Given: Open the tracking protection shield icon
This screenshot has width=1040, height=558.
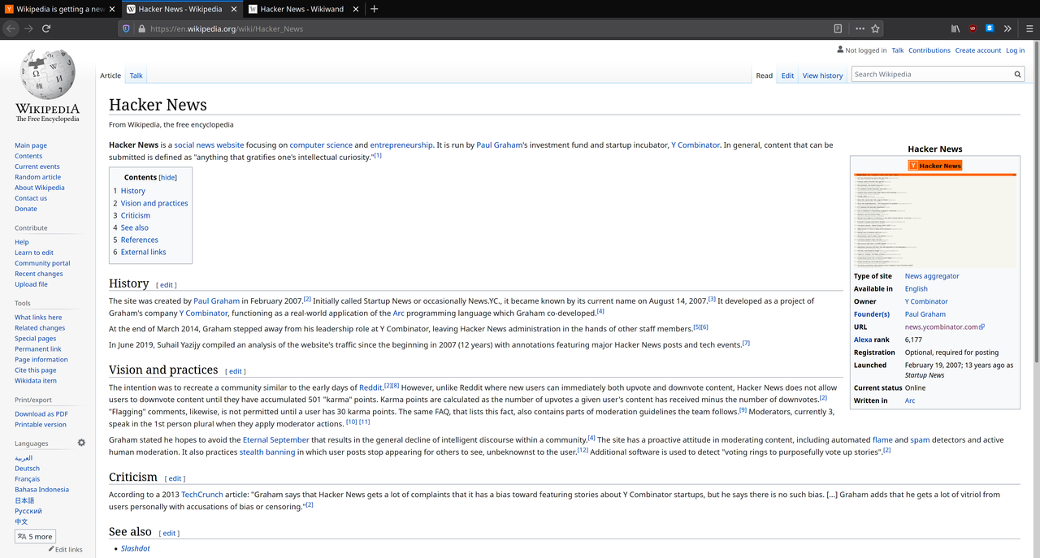Looking at the screenshot, I should point(126,28).
